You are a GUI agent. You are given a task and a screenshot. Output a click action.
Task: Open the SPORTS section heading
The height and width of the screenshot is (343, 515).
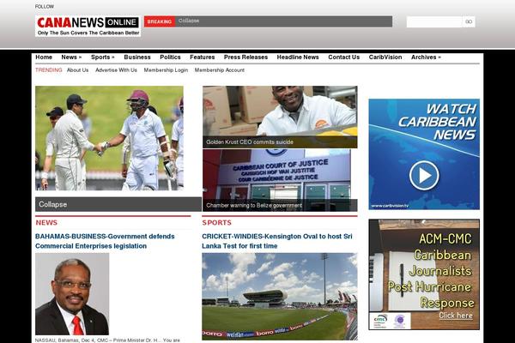pos(216,223)
